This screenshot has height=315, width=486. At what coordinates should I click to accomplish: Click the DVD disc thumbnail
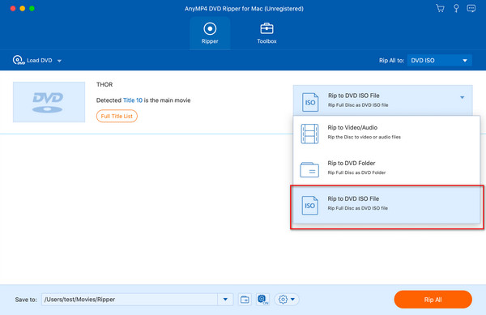49,102
